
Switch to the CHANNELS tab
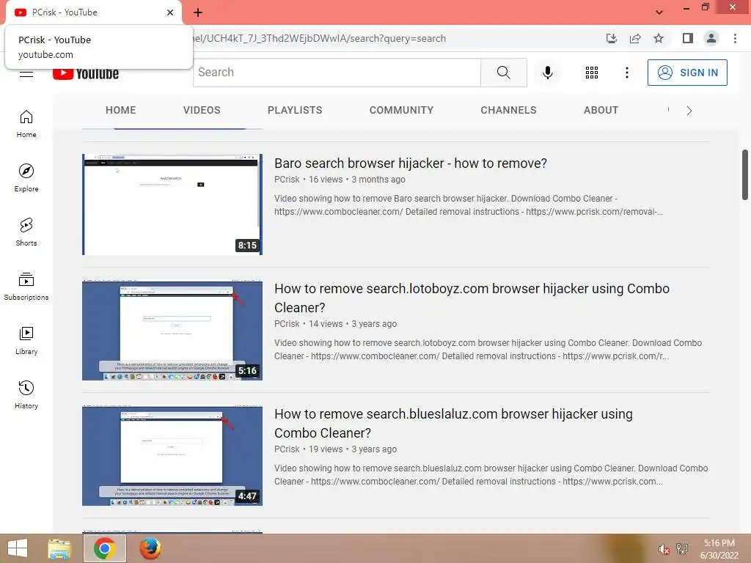(509, 110)
